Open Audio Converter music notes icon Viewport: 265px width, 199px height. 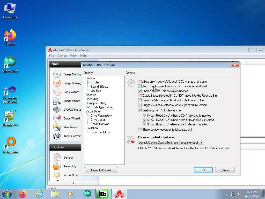[57, 136]
